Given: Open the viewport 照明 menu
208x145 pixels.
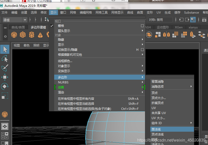Looking at the screenshot, I should (36, 45).
